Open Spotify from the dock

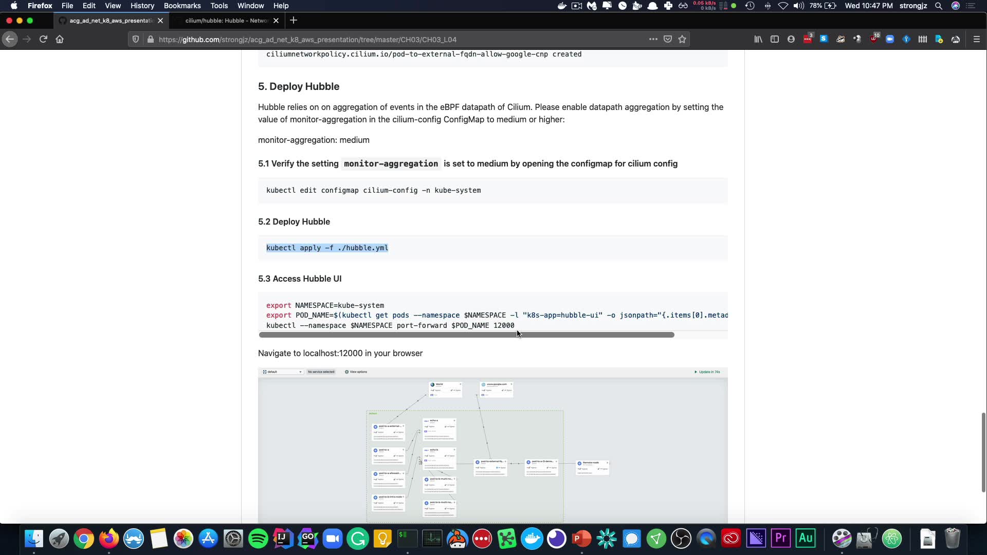pos(258,539)
